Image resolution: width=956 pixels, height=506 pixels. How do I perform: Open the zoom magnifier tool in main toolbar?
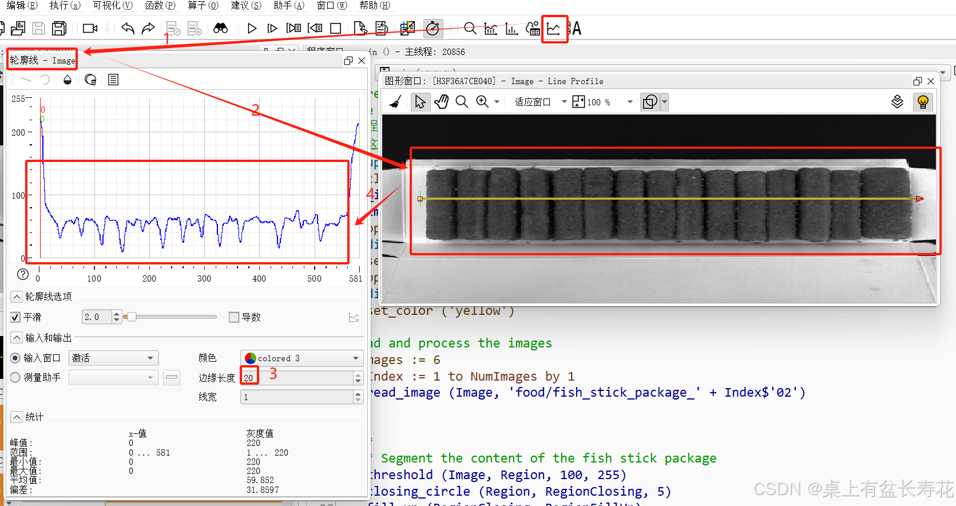tap(470, 28)
